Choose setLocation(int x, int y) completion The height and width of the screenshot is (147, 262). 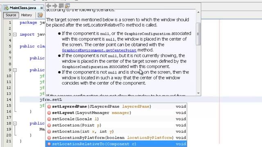coord(116,131)
